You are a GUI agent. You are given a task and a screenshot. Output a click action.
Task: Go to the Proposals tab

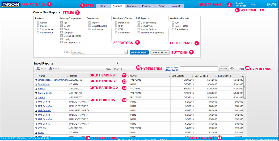coord(147,6)
